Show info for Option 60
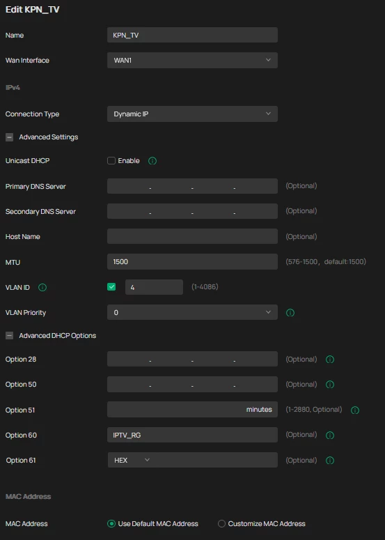Image resolution: width=385 pixels, height=540 pixels. coord(330,435)
